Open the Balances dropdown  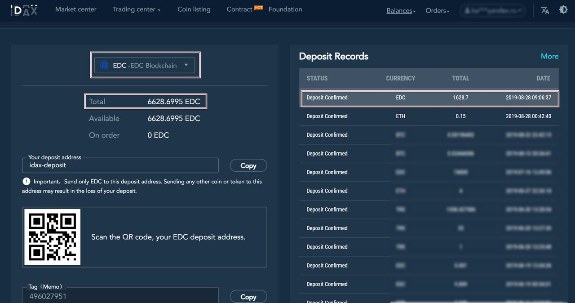pyautogui.click(x=401, y=10)
